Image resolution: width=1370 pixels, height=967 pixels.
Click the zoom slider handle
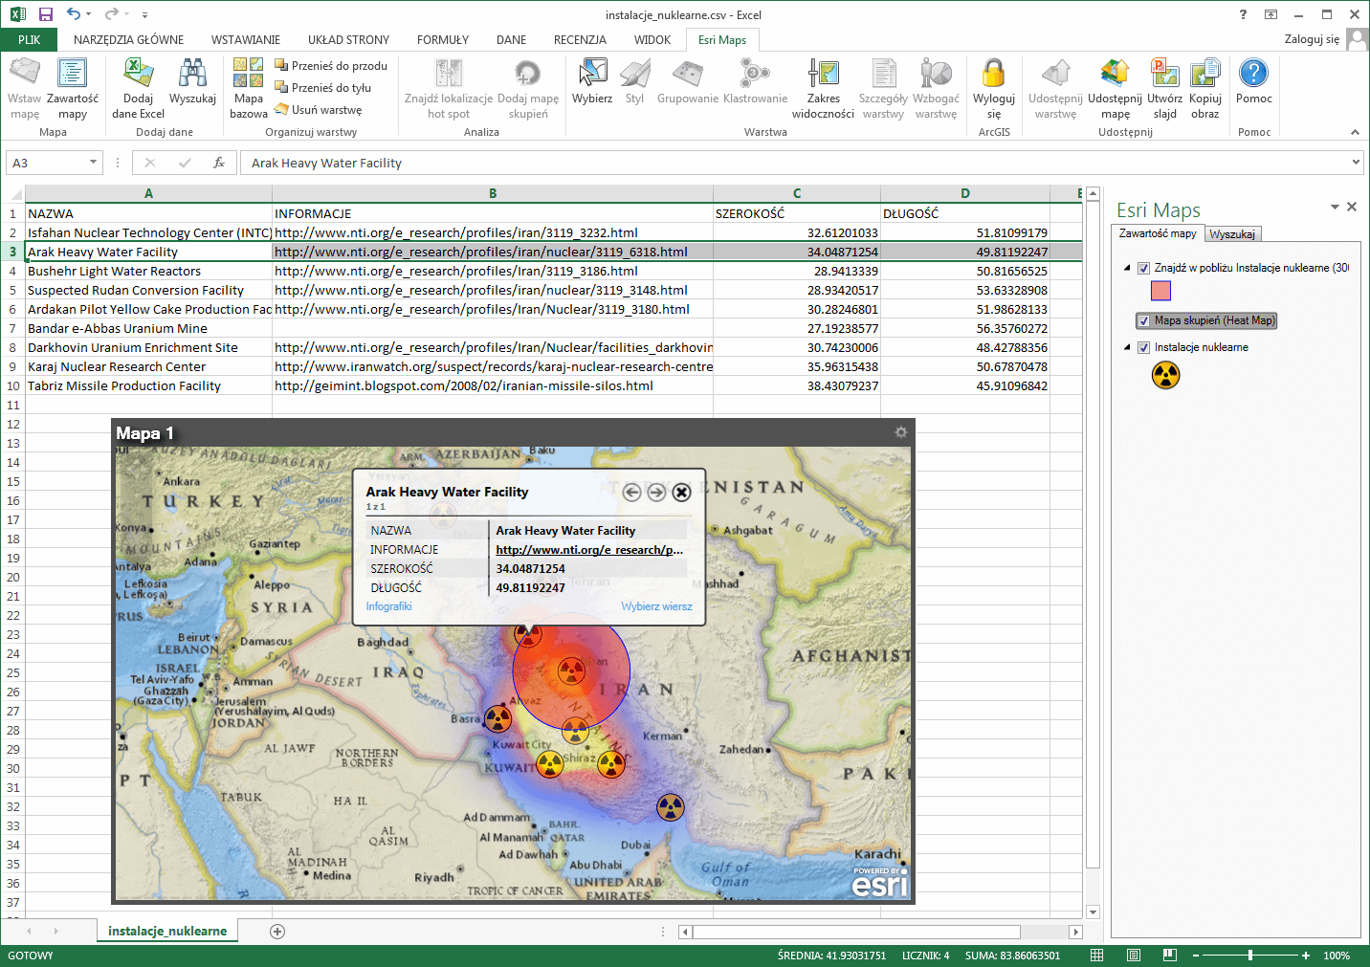point(1249,956)
